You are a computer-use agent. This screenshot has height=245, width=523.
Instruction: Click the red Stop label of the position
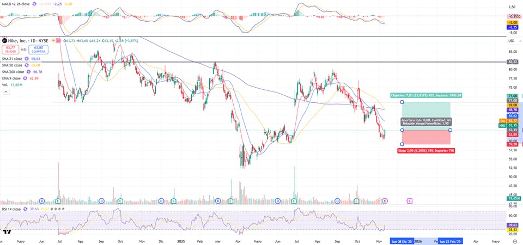[x=426, y=151]
